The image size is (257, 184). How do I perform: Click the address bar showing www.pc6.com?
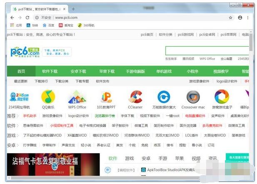(x=133, y=18)
